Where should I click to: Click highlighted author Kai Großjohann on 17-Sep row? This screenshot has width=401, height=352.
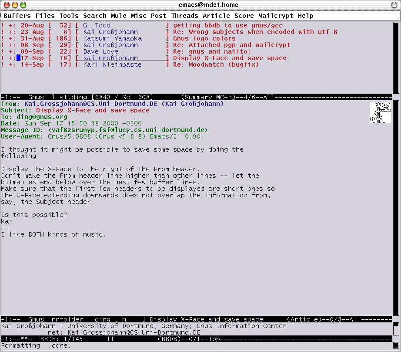[110, 58]
